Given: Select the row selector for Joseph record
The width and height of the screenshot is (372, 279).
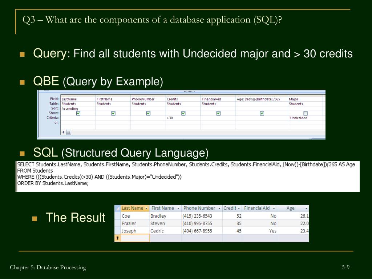Looking at the screenshot, I should (x=117, y=231).
